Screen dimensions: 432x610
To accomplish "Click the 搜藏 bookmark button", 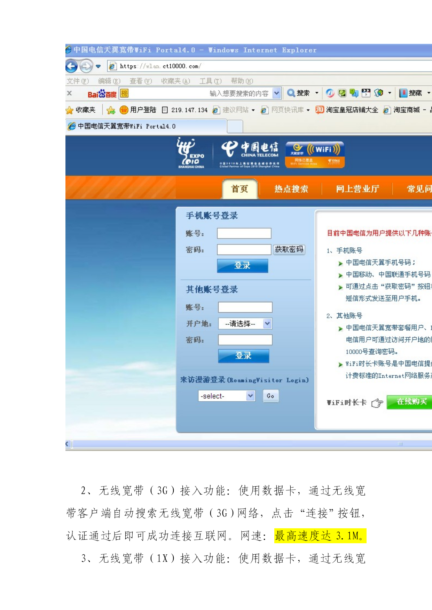I will 410,93.
